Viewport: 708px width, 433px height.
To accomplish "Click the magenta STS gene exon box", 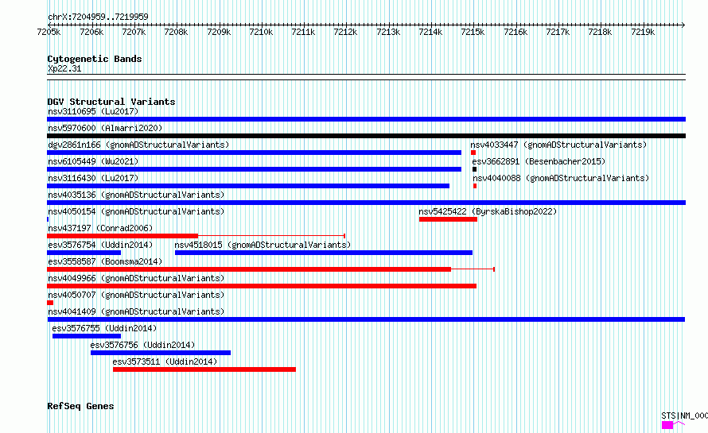I will pos(667,425).
